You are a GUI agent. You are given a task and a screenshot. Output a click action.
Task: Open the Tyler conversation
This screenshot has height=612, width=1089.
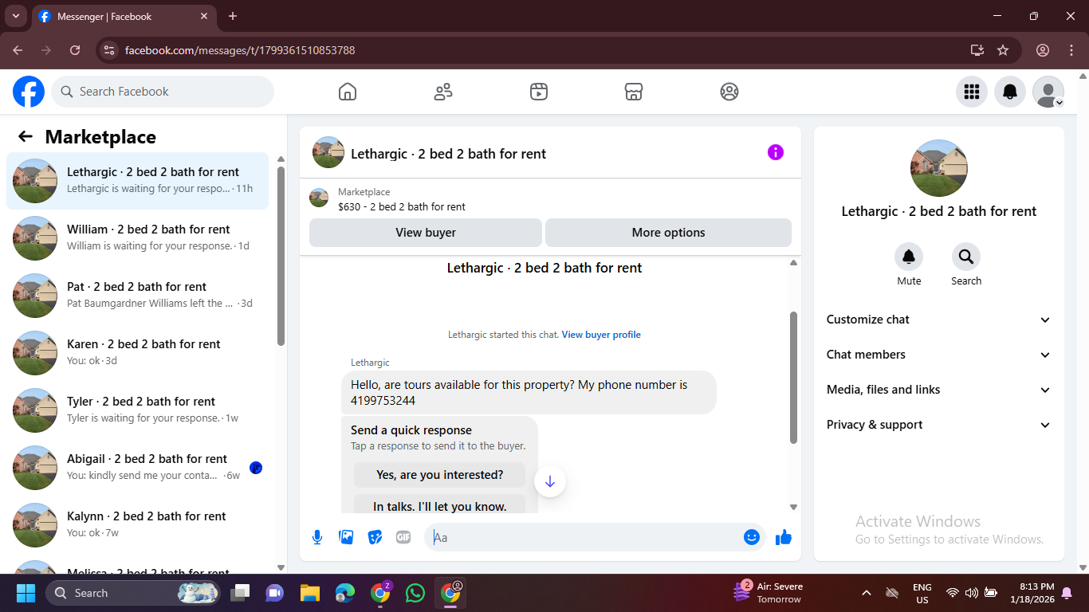(137, 410)
